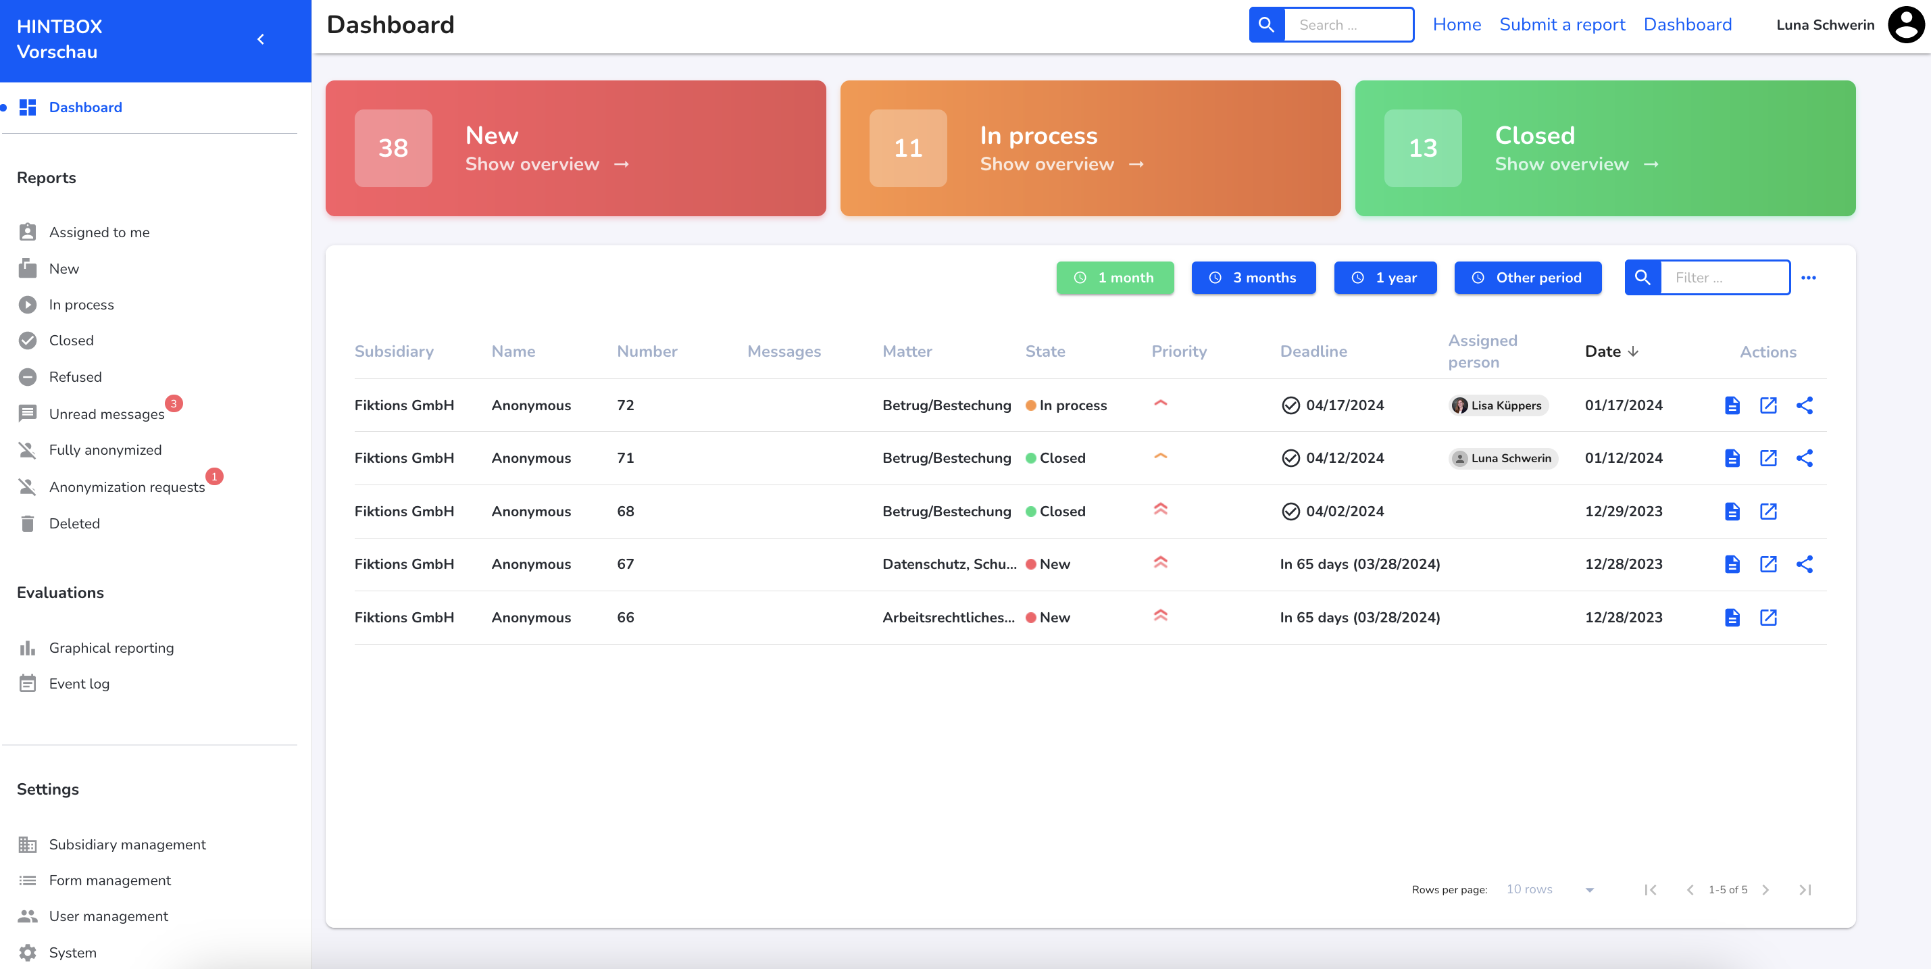Open Event log under Evaluations

[78, 683]
